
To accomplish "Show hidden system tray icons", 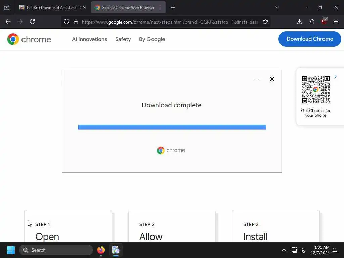I will pos(284,250).
